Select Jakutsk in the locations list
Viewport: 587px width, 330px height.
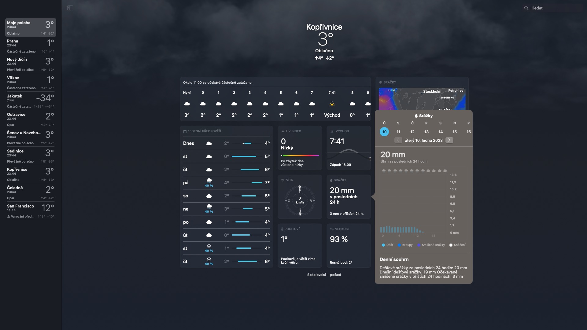[30, 101]
